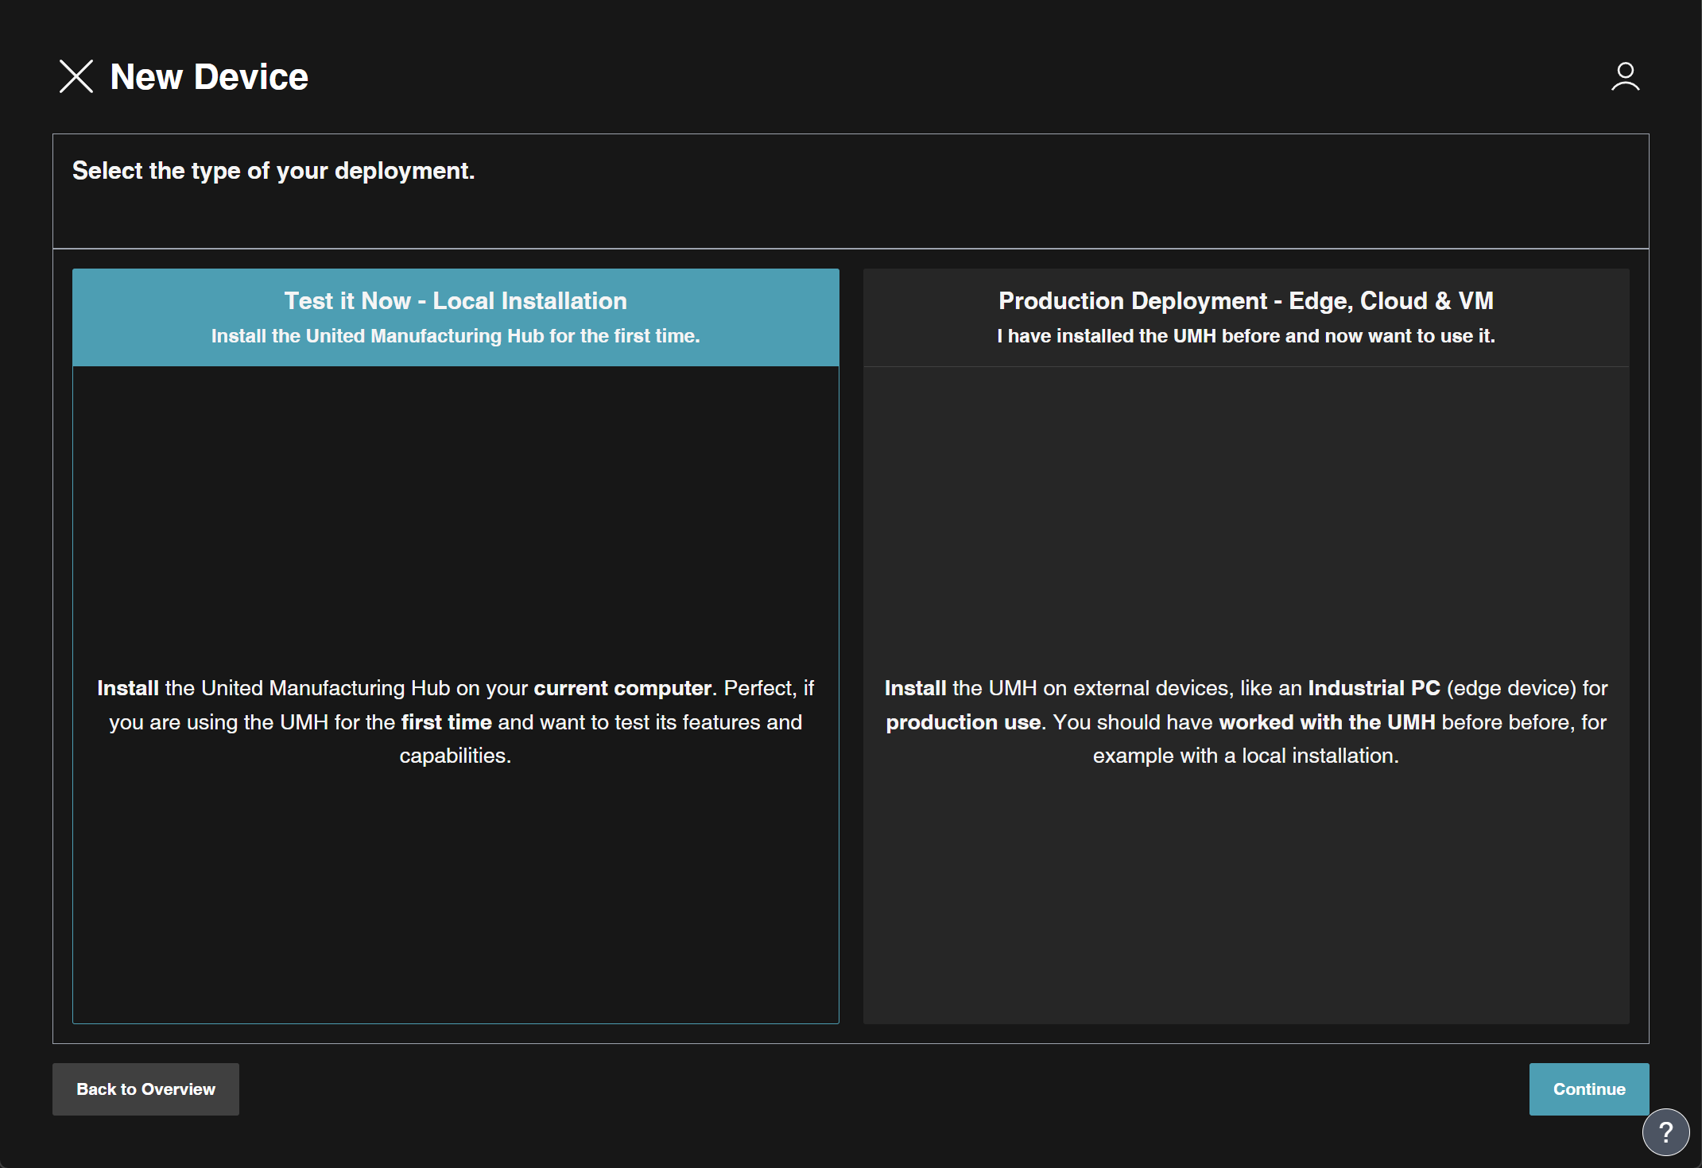The height and width of the screenshot is (1168, 1702).
Task: Click the first-time install subtitle under Test it Now
Action: pos(456,336)
